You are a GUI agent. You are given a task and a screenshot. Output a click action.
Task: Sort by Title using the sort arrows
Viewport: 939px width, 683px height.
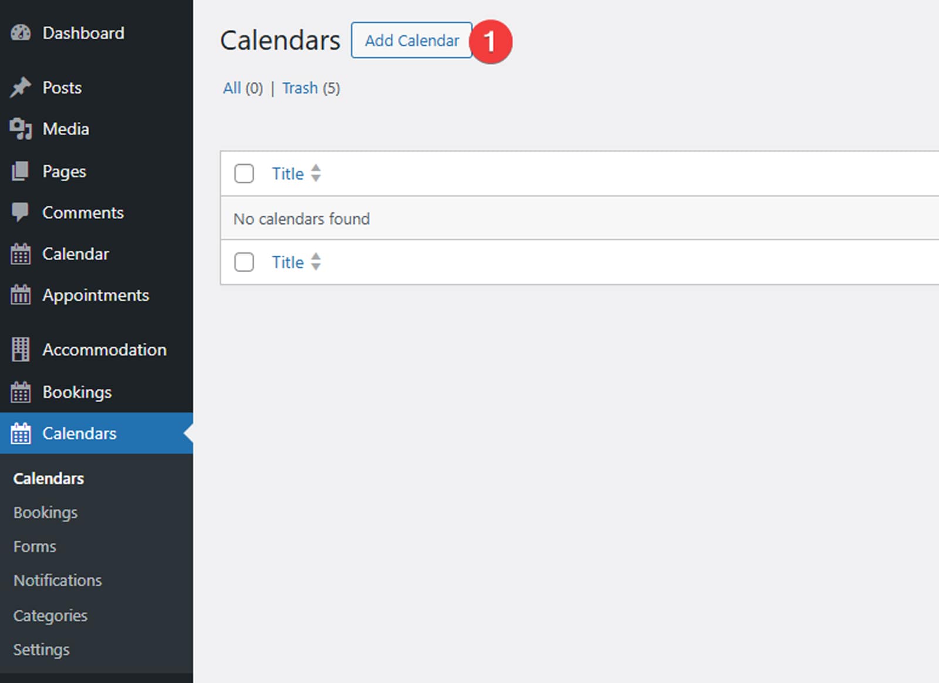click(316, 174)
